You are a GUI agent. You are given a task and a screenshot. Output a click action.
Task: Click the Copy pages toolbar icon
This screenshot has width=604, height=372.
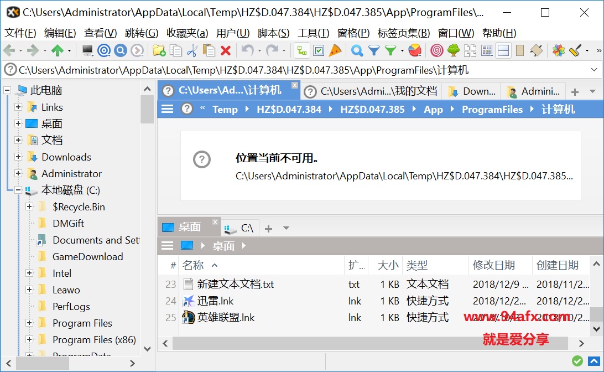point(176,50)
